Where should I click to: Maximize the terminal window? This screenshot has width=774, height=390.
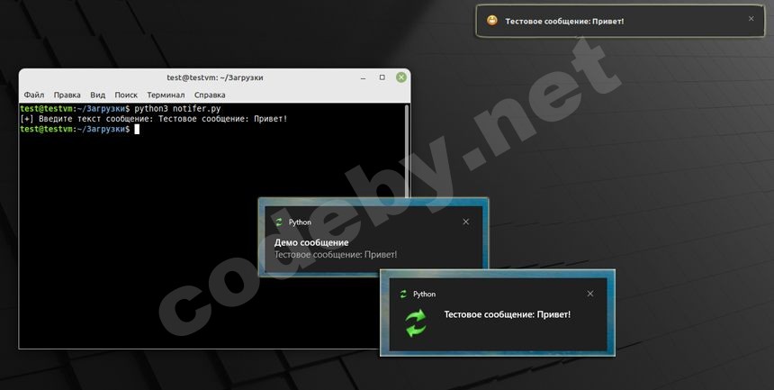(x=382, y=77)
